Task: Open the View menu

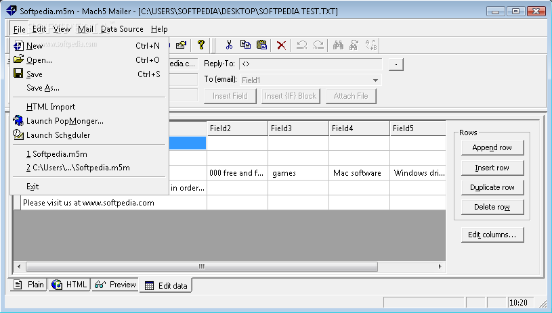Action: pos(62,29)
